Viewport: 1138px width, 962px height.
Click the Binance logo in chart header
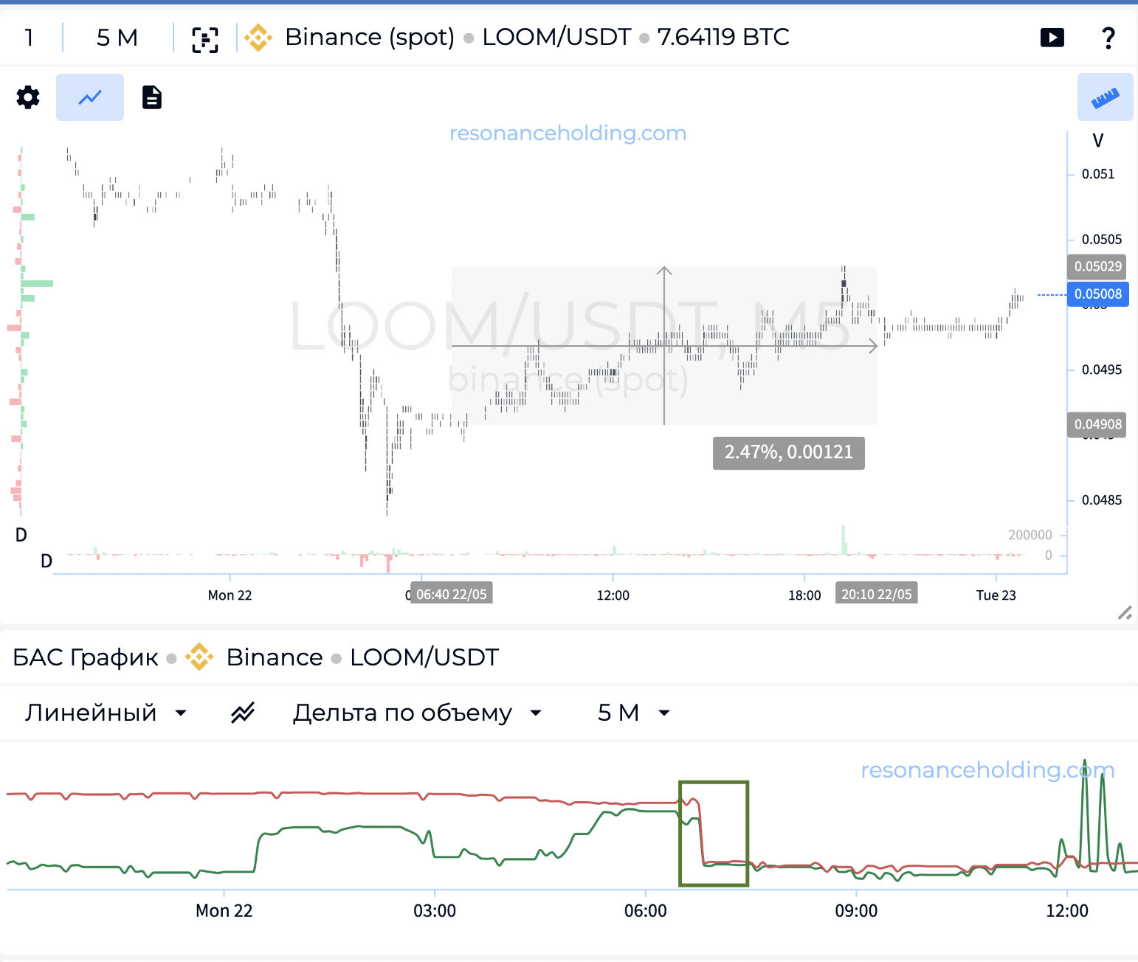click(258, 38)
